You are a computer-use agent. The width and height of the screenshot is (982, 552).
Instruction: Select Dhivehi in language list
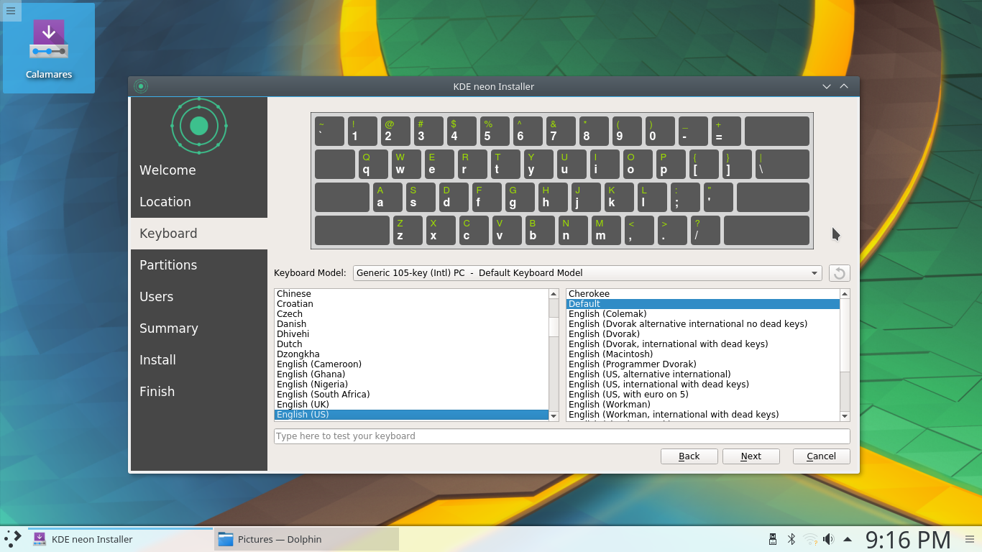pos(411,334)
